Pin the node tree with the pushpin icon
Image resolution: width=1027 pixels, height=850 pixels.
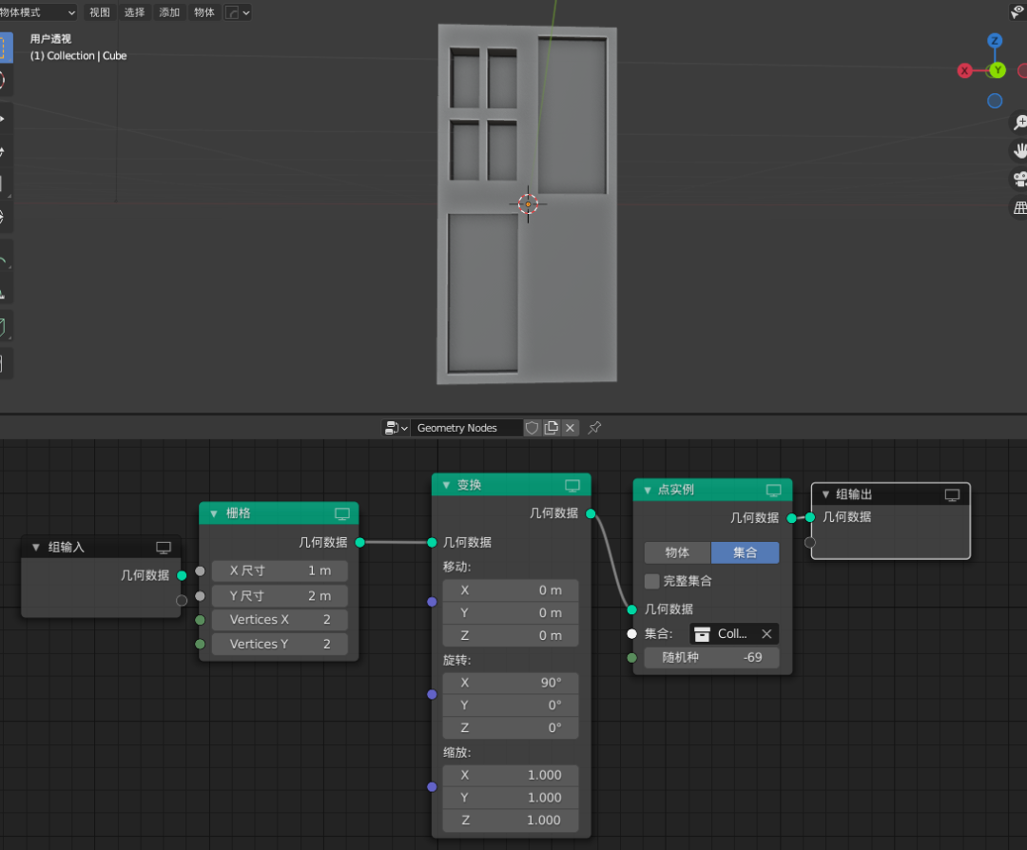(x=592, y=428)
